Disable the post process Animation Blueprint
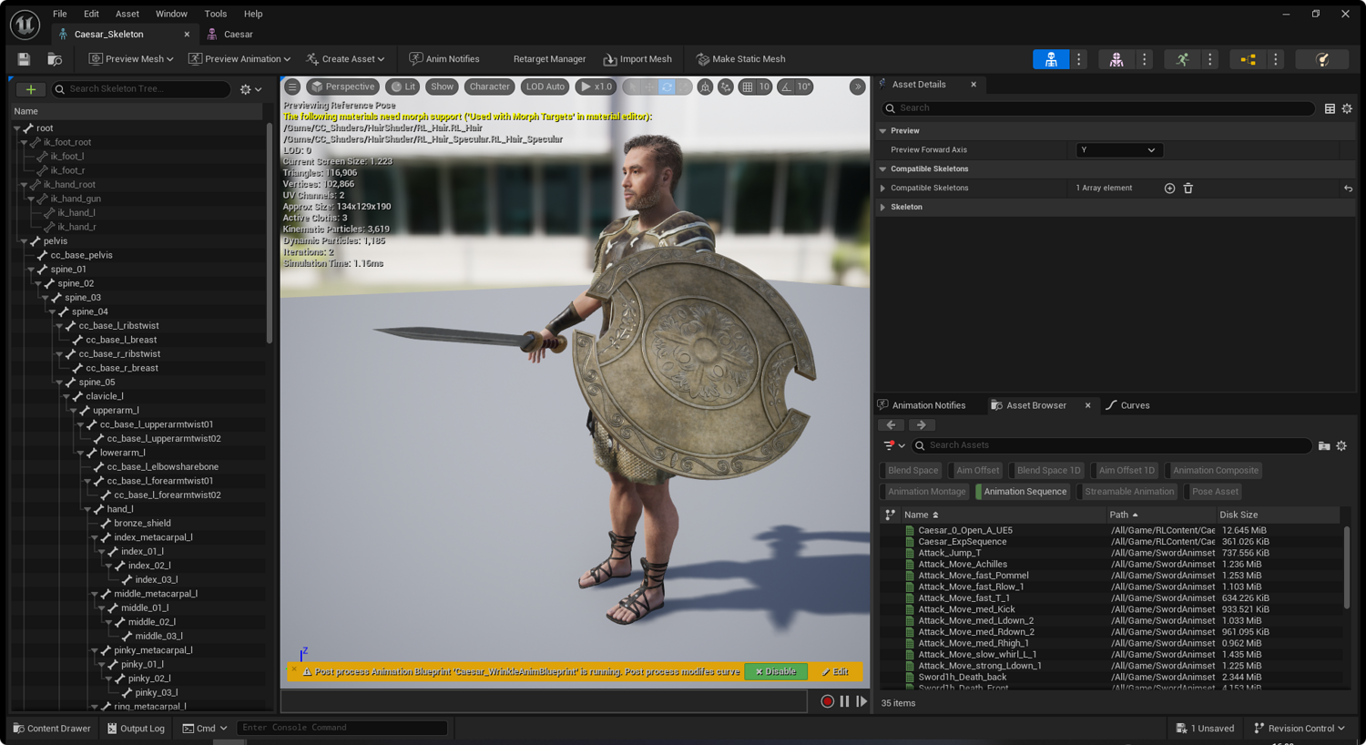 pos(776,672)
